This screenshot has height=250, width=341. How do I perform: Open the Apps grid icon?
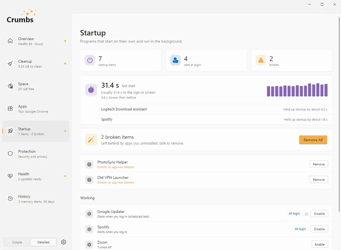point(10,108)
